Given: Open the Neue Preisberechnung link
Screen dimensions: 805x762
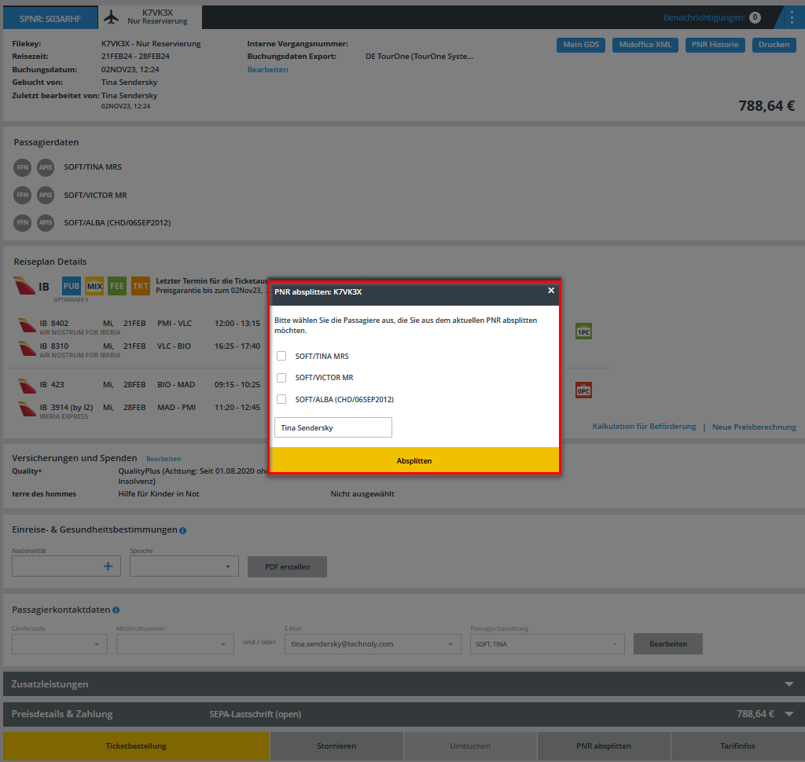Looking at the screenshot, I should tap(754, 427).
